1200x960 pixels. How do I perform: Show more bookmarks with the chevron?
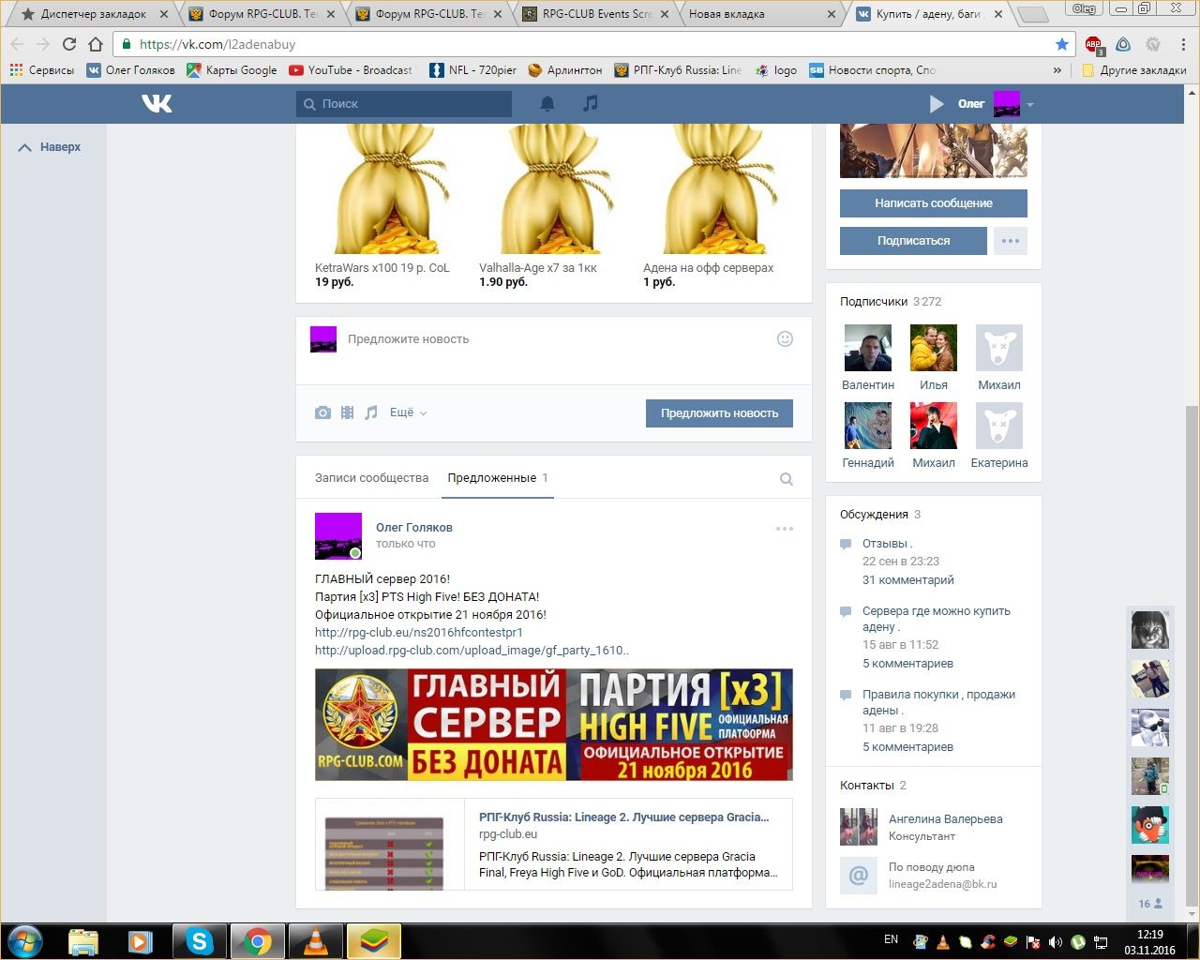click(x=1057, y=70)
